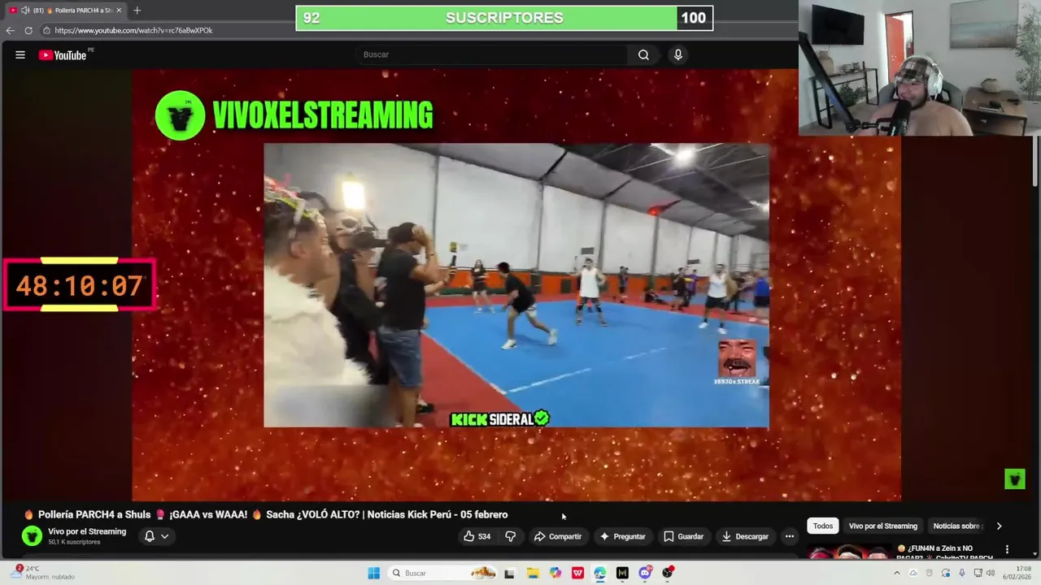View site info lock icon
The height and width of the screenshot is (585, 1041).
point(47,30)
